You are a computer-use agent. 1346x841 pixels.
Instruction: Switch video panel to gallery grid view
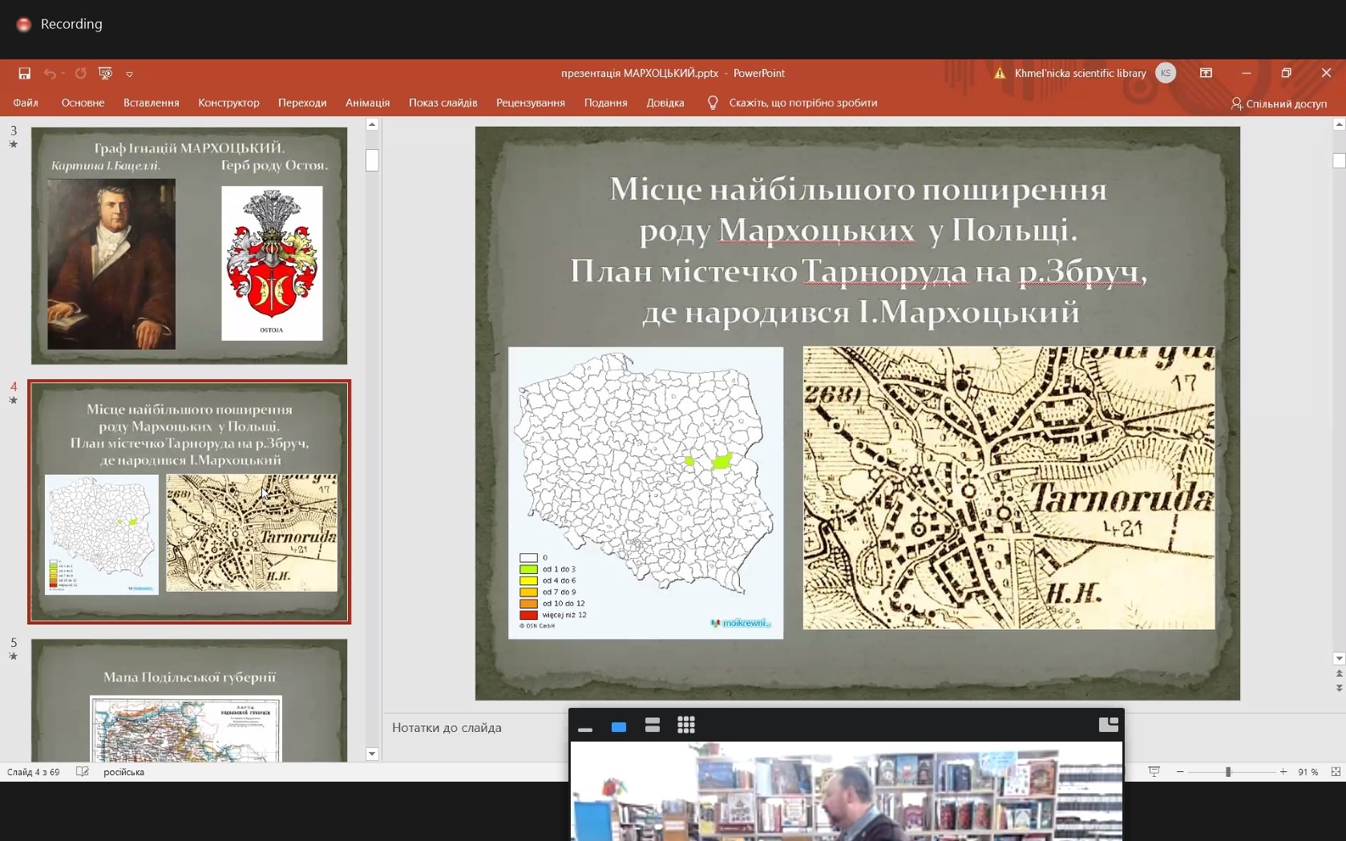(685, 726)
